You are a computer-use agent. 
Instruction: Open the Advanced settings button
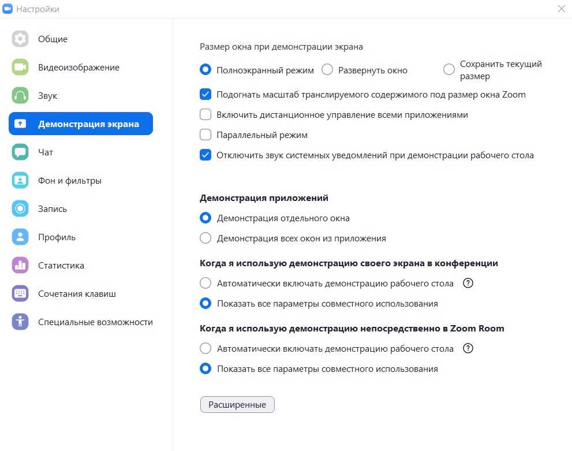237,405
